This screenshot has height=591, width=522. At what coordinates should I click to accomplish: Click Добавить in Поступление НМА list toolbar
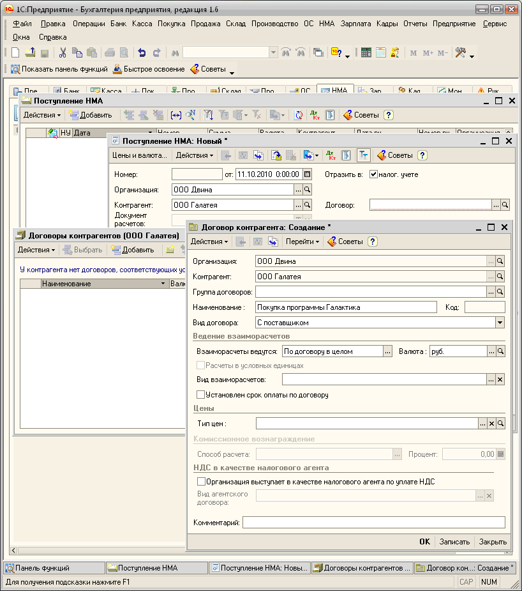91,115
